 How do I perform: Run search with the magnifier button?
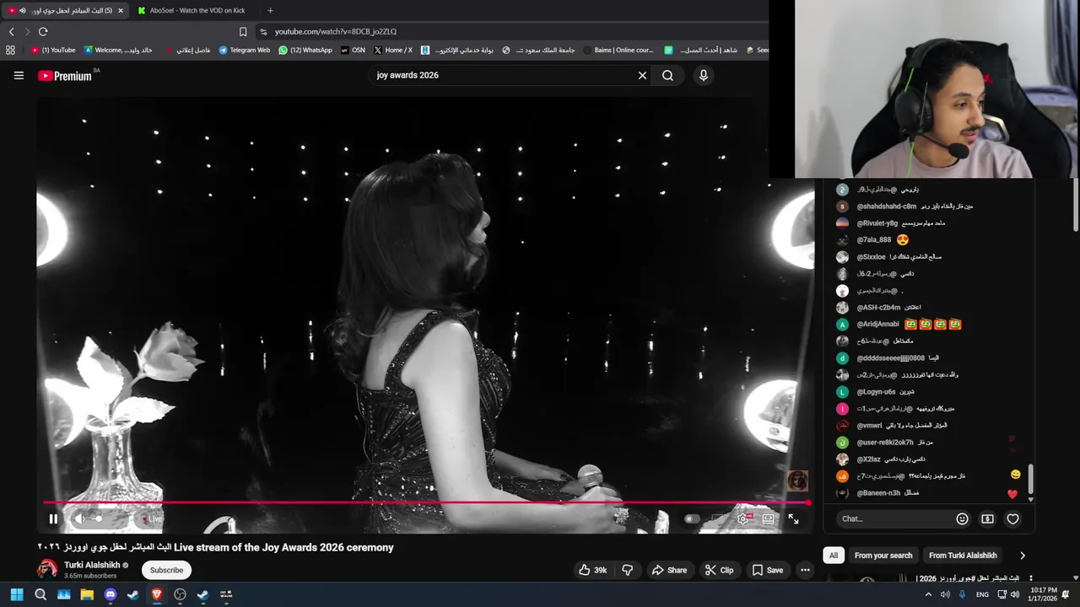tap(667, 75)
